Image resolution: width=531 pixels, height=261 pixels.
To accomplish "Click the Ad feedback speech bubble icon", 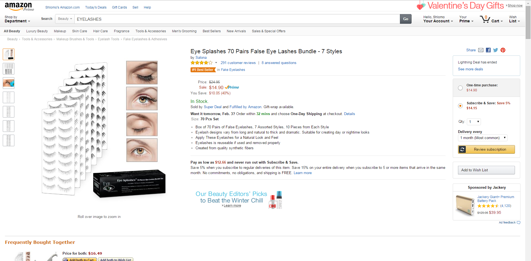I will [x=518, y=223].
